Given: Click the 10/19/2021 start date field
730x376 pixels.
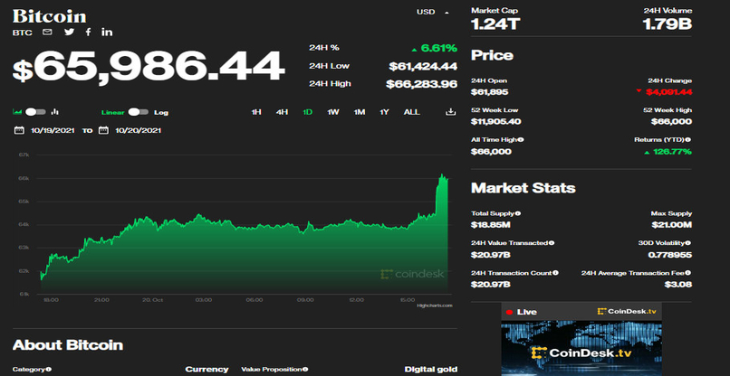Looking at the screenshot, I should point(52,130).
